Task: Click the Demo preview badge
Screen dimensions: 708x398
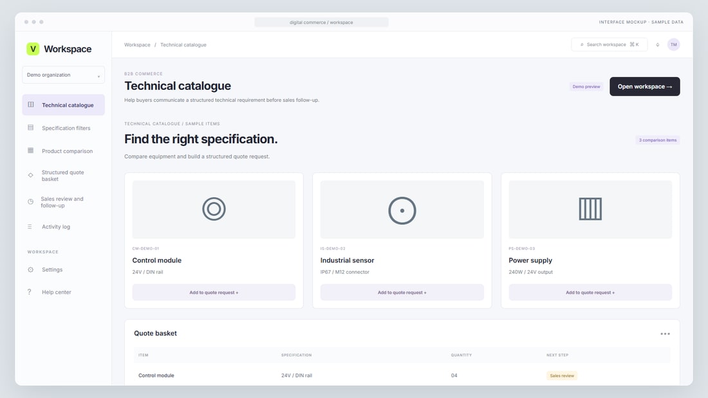Action: (x=586, y=87)
